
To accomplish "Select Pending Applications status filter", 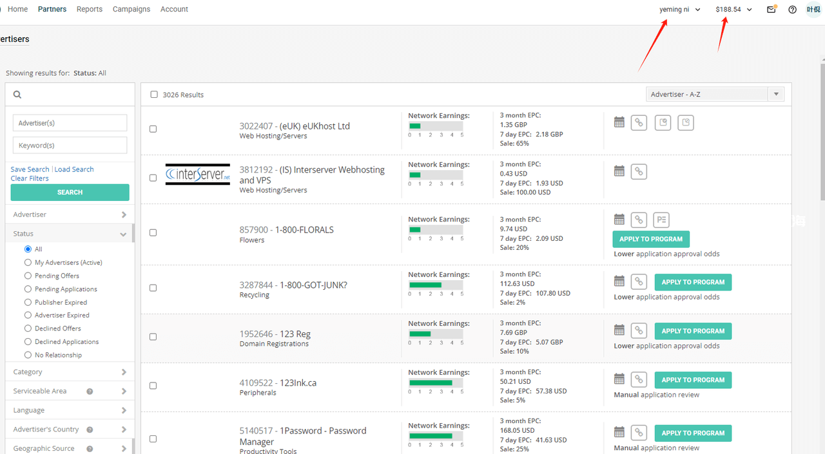I will (x=28, y=288).
